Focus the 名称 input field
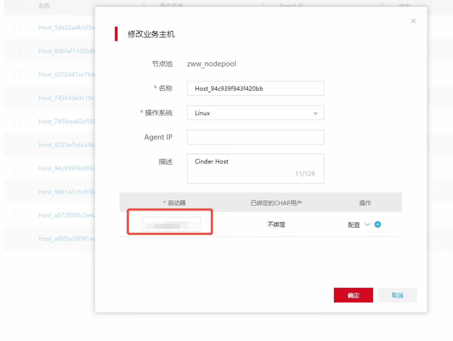Viewport: 453px width, 341px height. click(255, 88)
